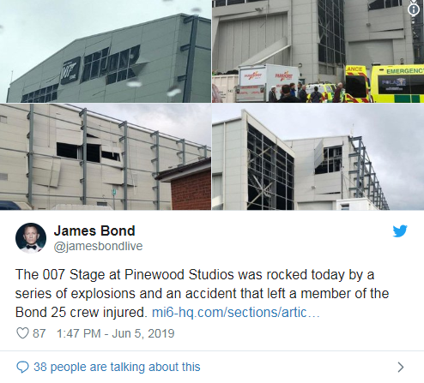Click the 007 Stage sign on the building

click(70, 70)
